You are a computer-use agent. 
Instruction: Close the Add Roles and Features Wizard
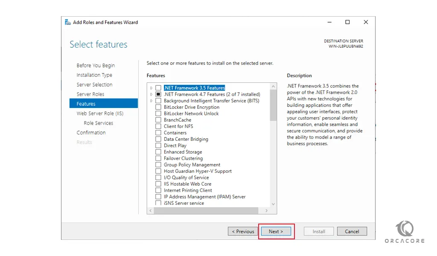366,22
